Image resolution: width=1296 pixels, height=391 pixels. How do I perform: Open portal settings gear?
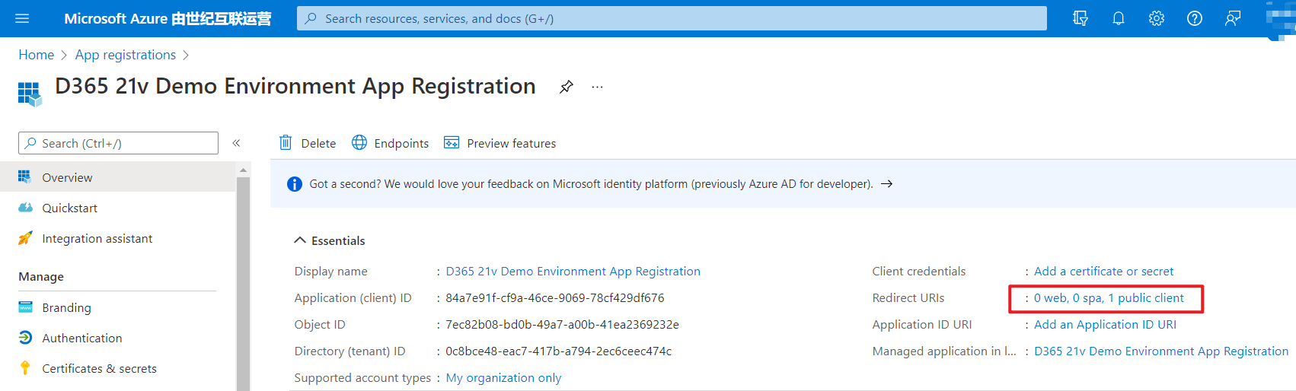pos(1156,18)
